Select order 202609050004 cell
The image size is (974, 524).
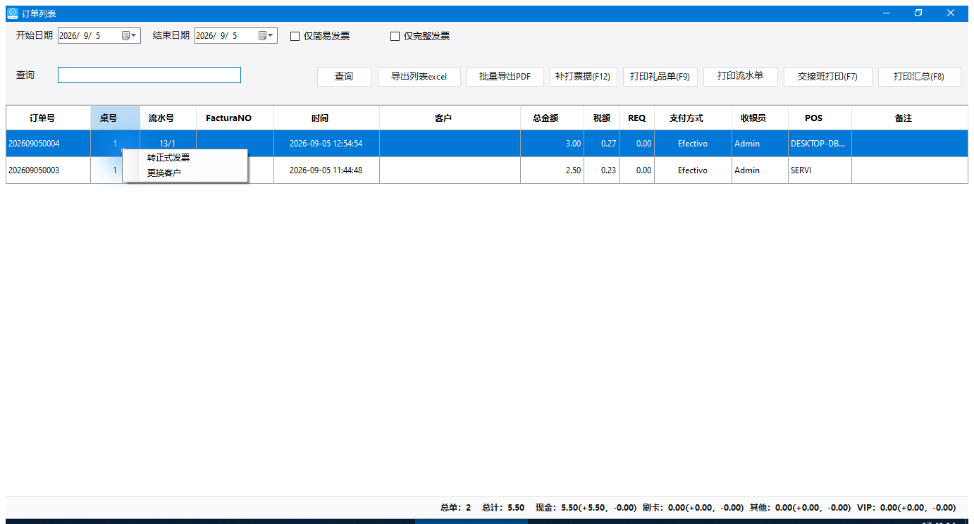(x=48, y=143)
